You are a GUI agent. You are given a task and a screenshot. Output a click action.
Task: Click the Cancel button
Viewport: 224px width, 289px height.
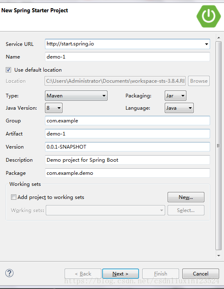tap(201, 274)
